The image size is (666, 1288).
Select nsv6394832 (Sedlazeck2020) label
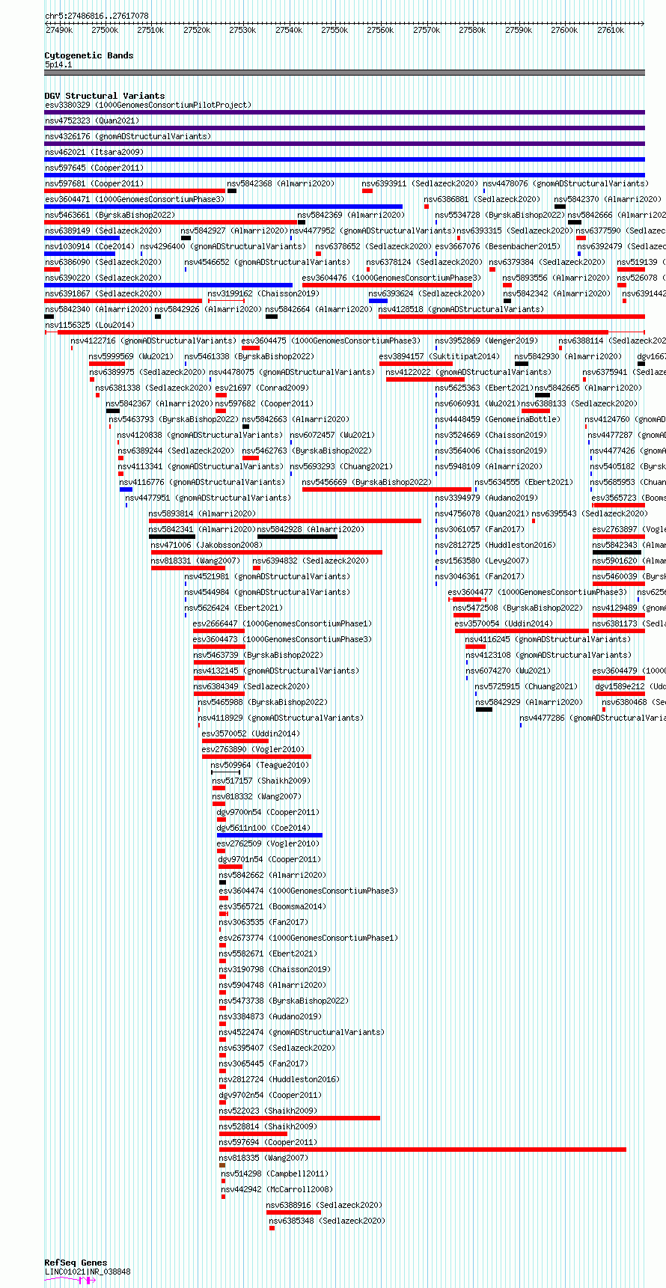point(311,561)
